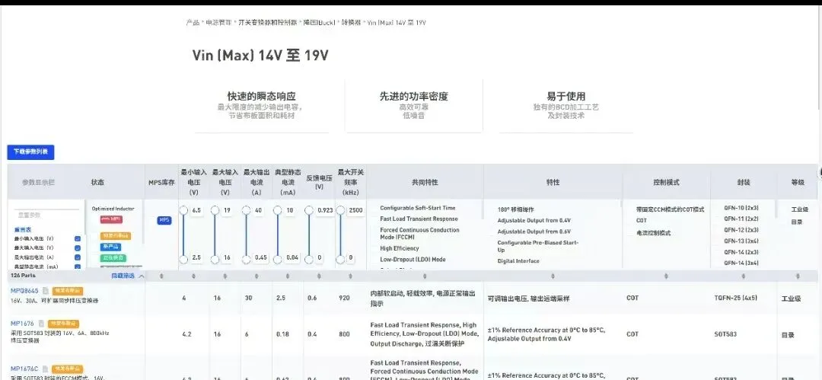
Task: Sort using arrows under 共同特性 column
Action: [424, 276]
